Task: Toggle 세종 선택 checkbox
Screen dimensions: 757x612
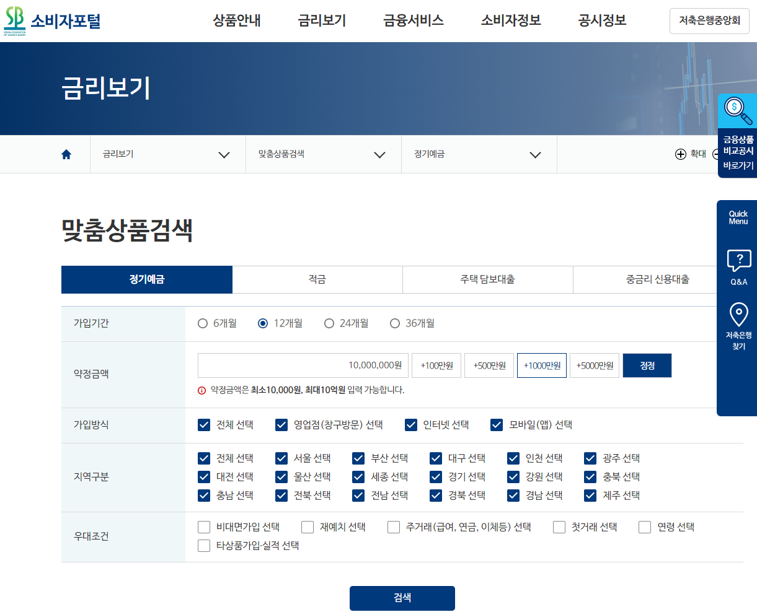Action: pos(358,477)
